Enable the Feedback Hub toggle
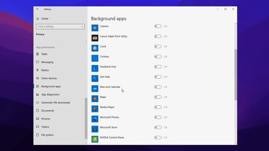 pos(158,67)
